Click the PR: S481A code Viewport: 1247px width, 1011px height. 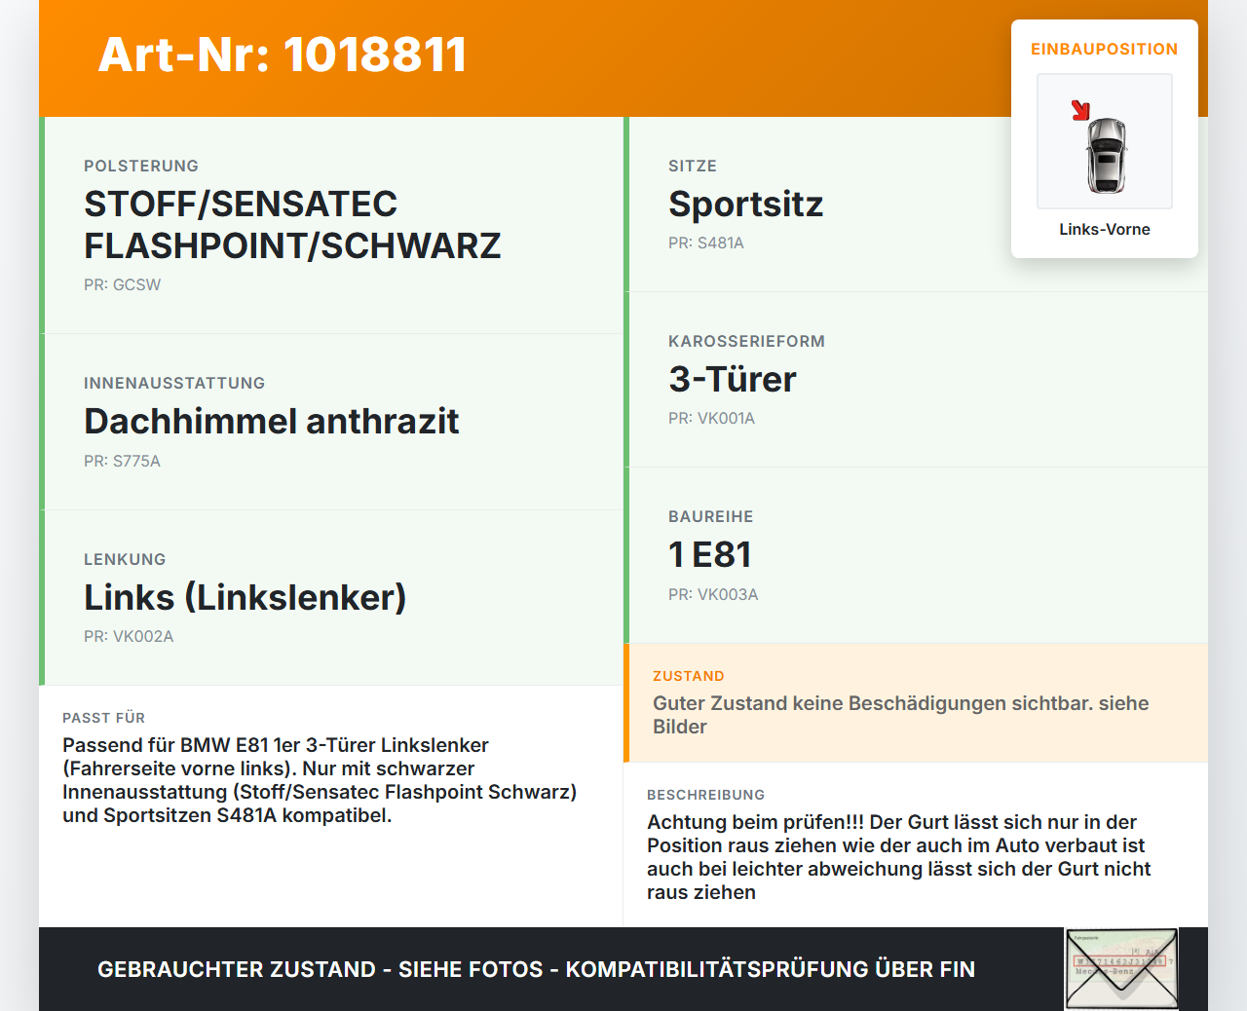coord(706,243)
